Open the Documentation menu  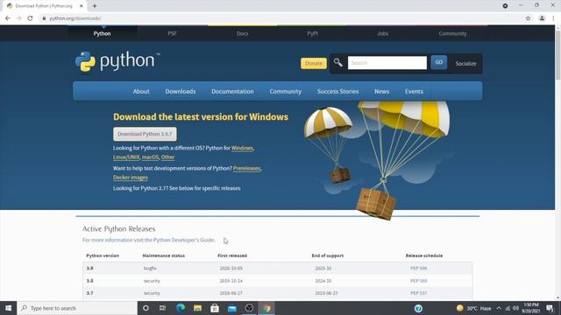[232, 91]
